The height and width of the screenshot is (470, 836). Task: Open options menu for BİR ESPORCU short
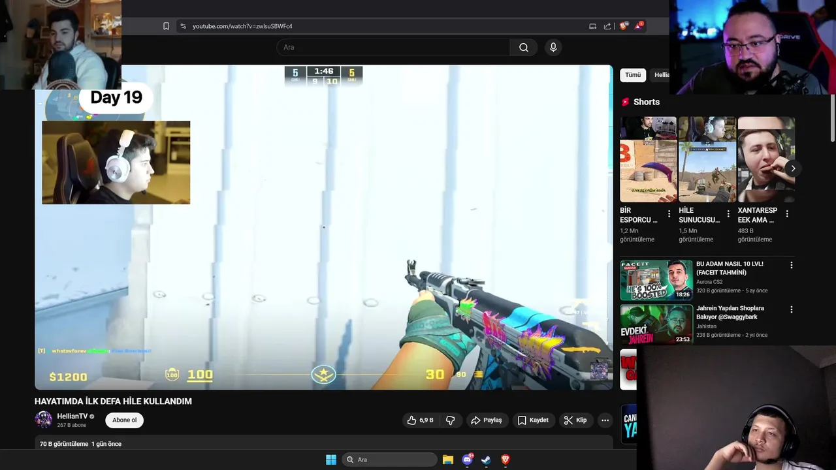[x=669, y=214]
